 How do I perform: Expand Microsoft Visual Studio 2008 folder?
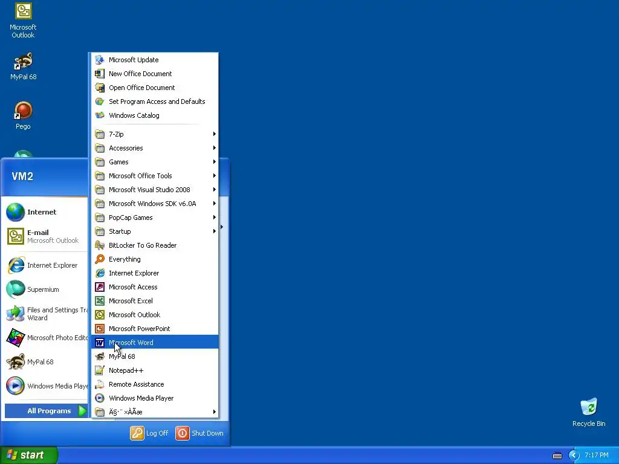tap(154, 190)
